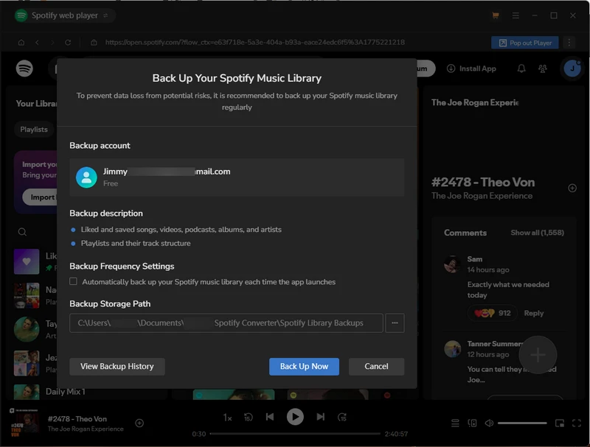Open the three-dot menu beside Pop out Player
Viewport: 590px width, 447px height.
click(569, 43)
